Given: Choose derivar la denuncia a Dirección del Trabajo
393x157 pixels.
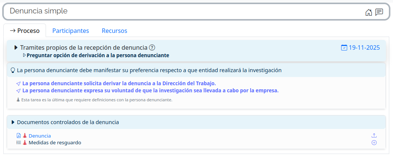Looking at the screenshot, I should pyautogui.click(x=119, y=83).
